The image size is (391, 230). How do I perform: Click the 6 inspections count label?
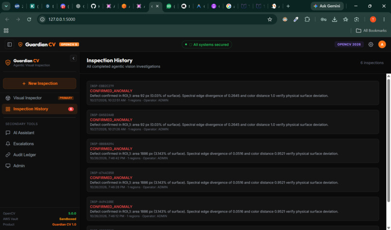click(x=372, y=63)
